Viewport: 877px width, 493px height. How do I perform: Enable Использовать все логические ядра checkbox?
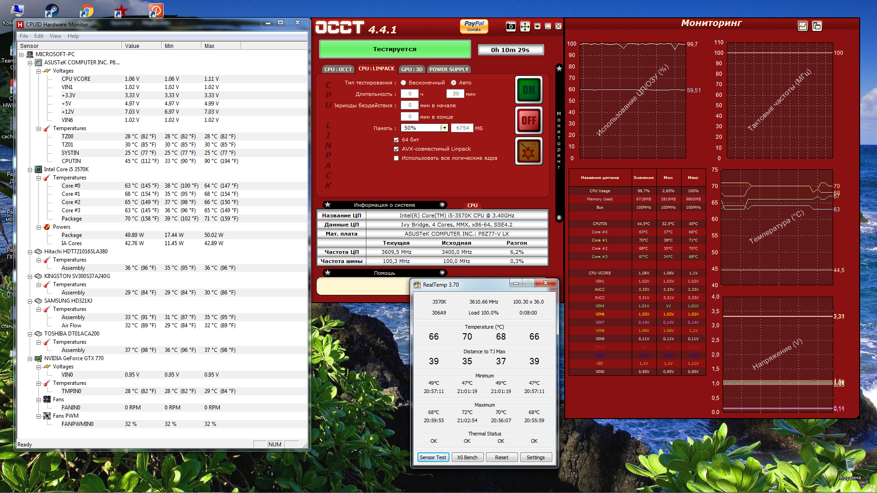[x=396, y=158]
